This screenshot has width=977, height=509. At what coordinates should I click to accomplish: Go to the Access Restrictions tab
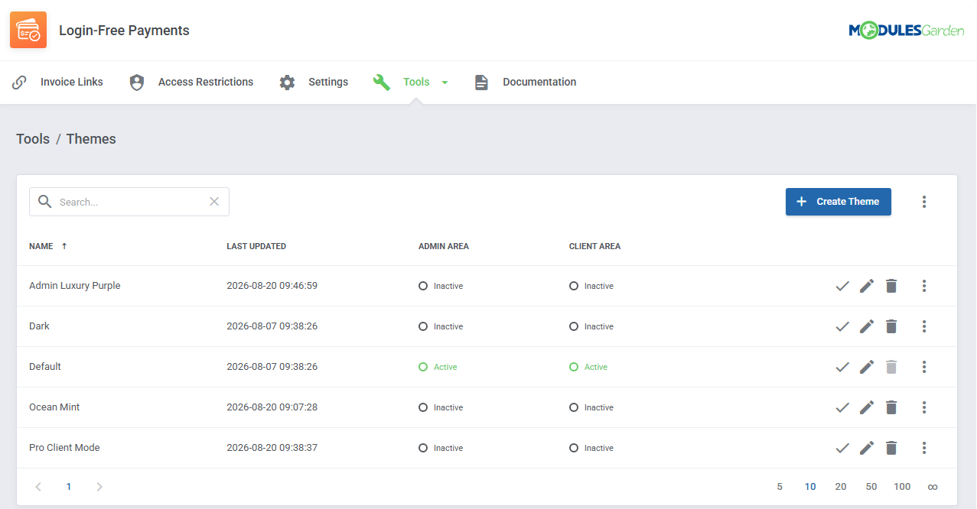coord(191,82)
